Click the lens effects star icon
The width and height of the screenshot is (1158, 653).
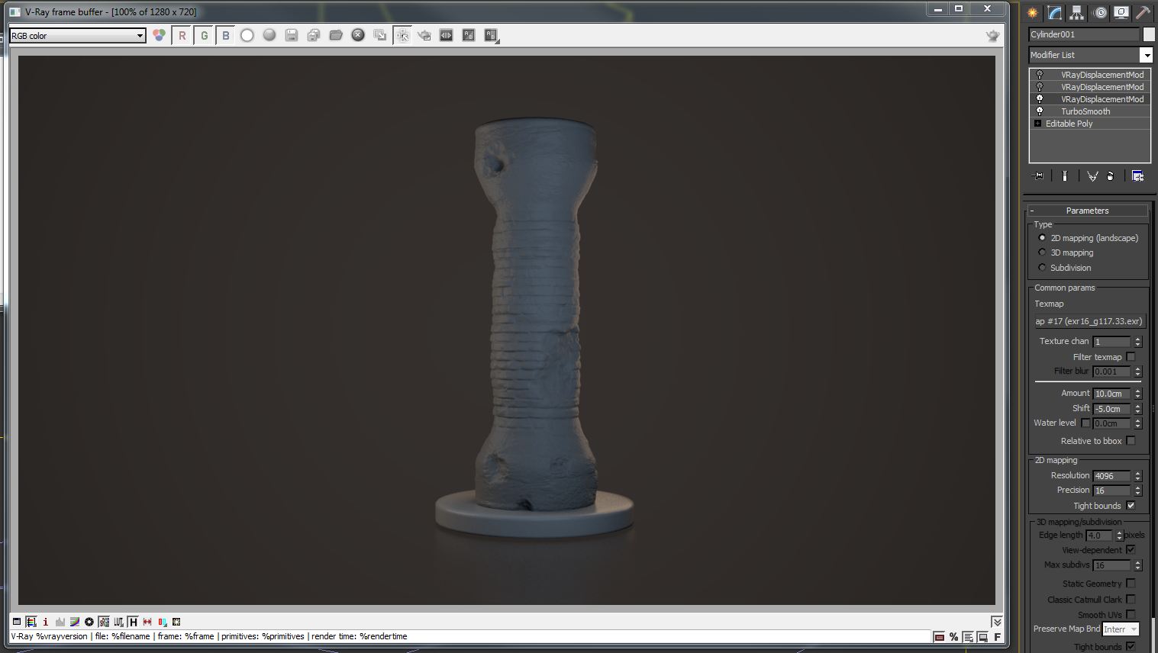176,622
